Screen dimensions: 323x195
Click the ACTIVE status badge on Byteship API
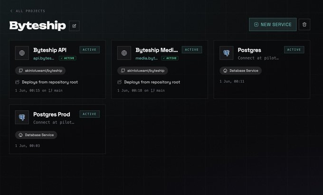click(90, 49)
